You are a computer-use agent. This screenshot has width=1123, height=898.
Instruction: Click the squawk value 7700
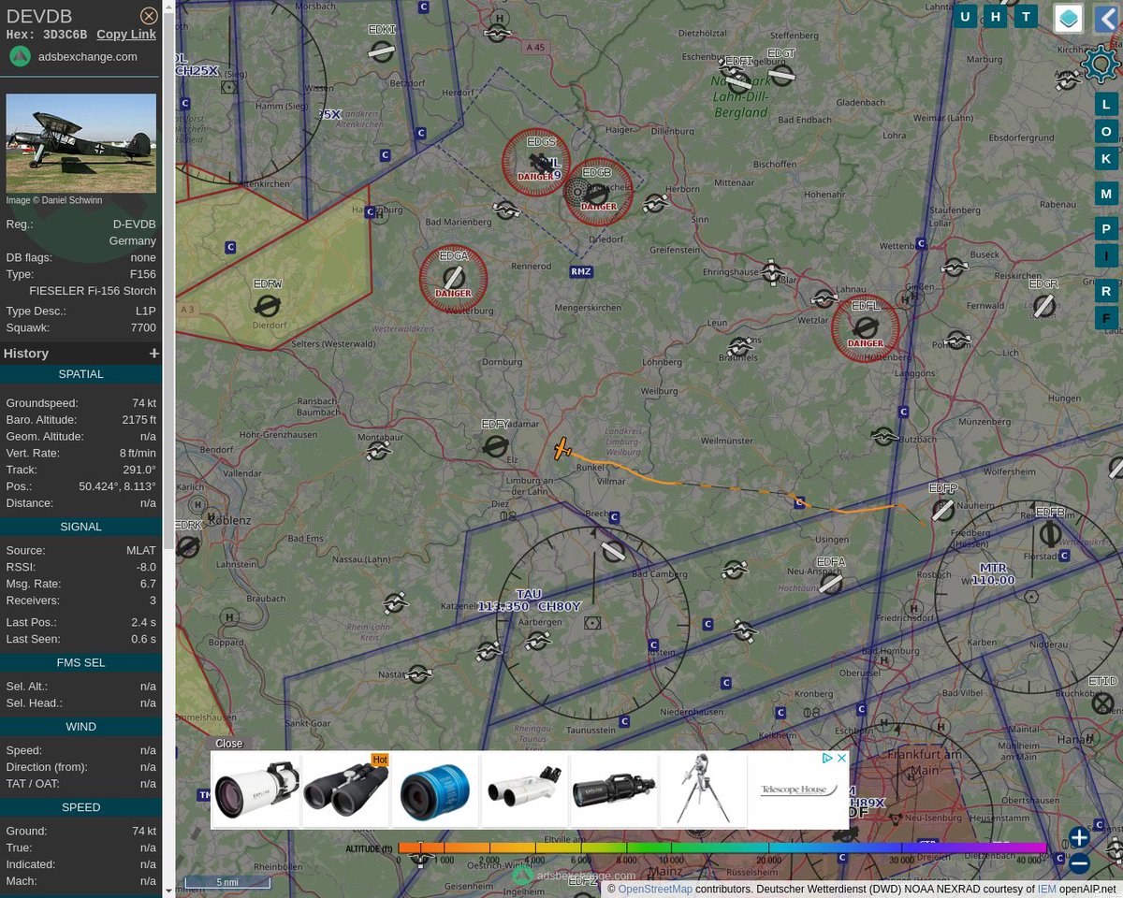[x=143, y=328]
